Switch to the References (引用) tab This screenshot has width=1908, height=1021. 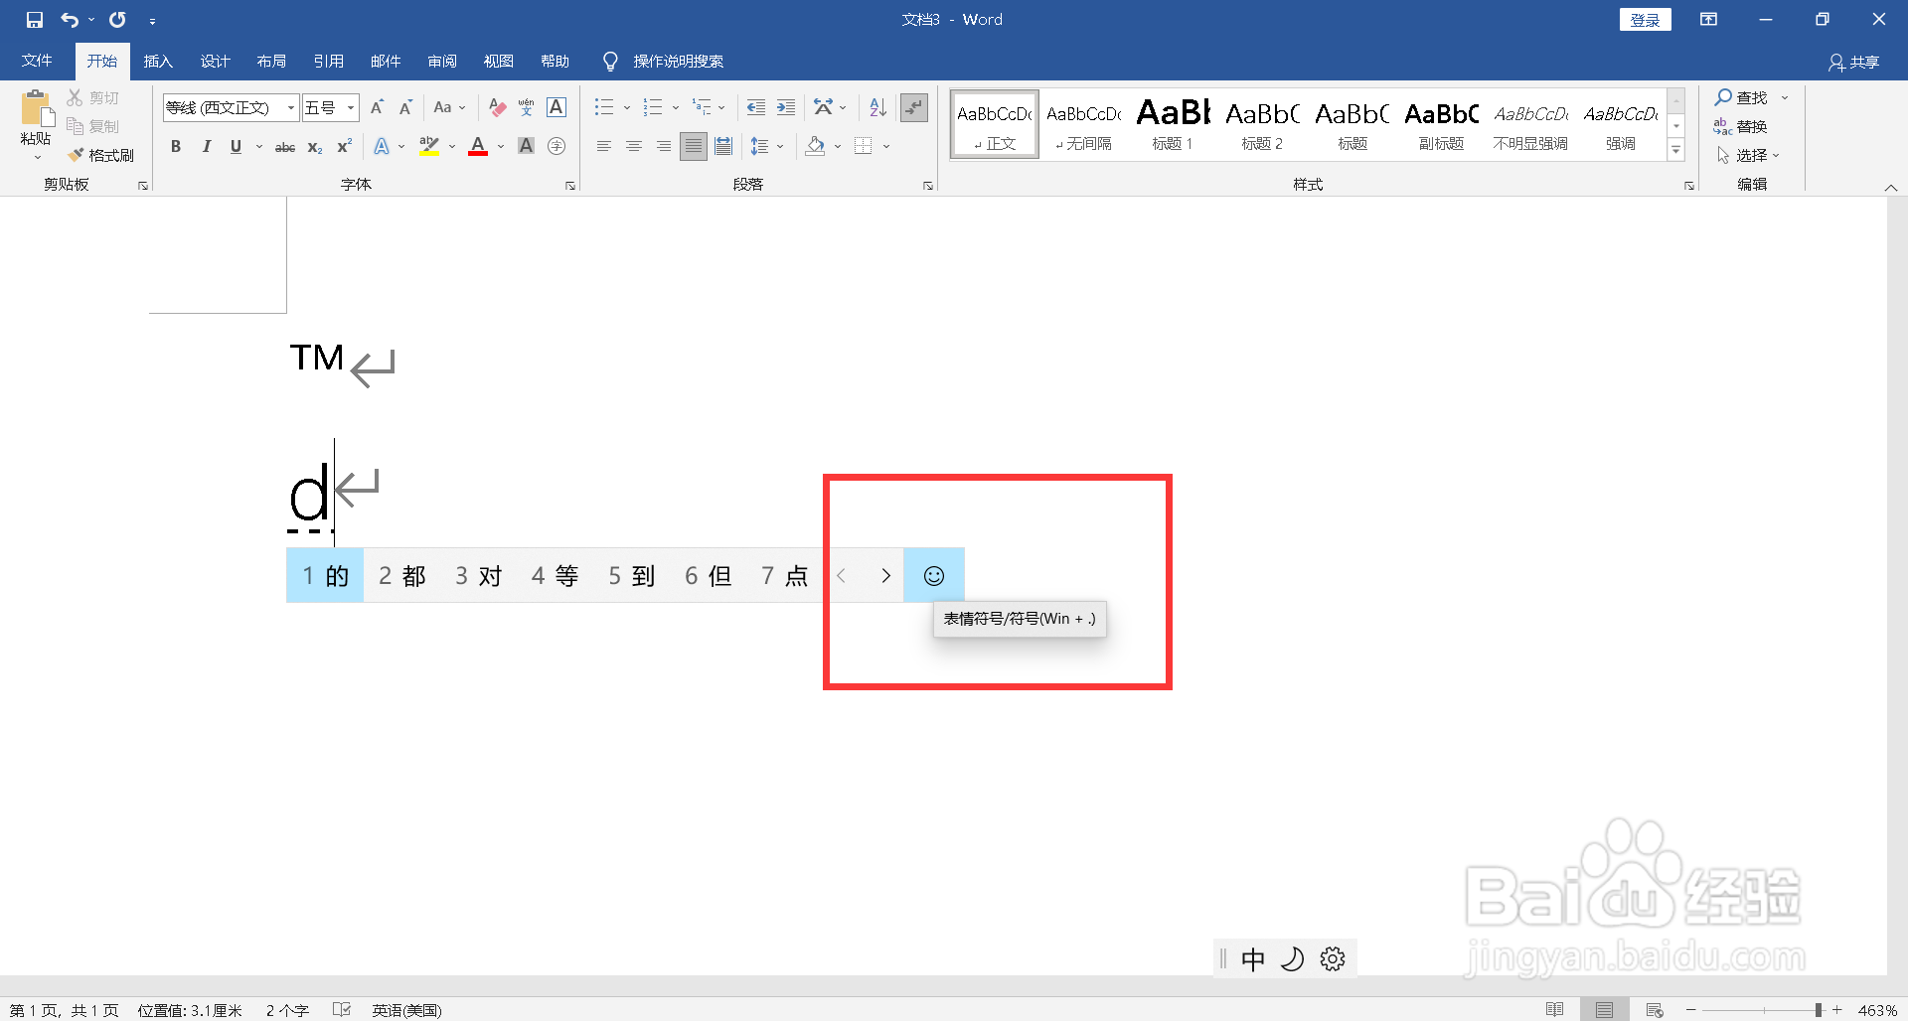click(328, 62)
